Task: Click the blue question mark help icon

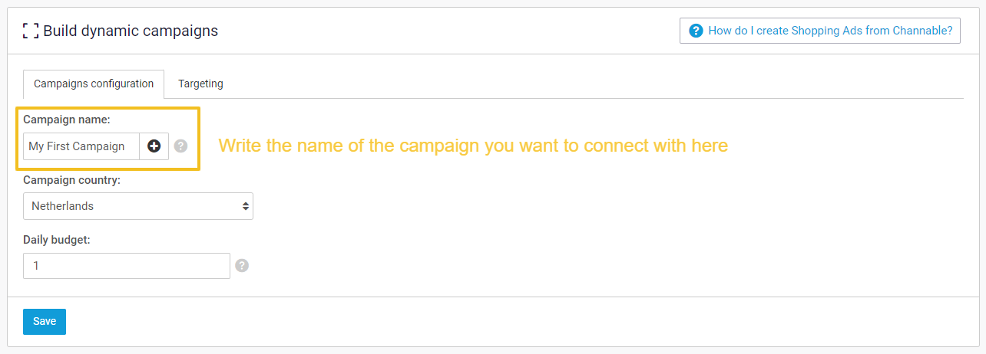Action: point(696,31)
